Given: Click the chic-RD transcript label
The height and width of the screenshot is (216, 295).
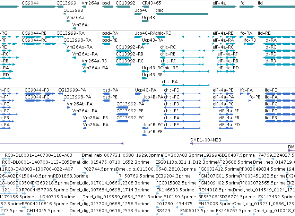Looking at the screenshot, I should click(x=164, y=33).
